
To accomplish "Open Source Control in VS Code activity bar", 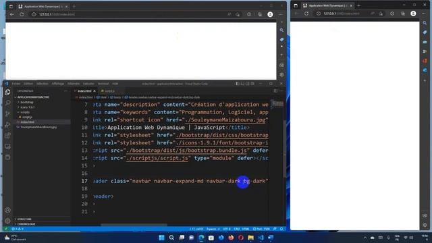I will pos(7,114).
